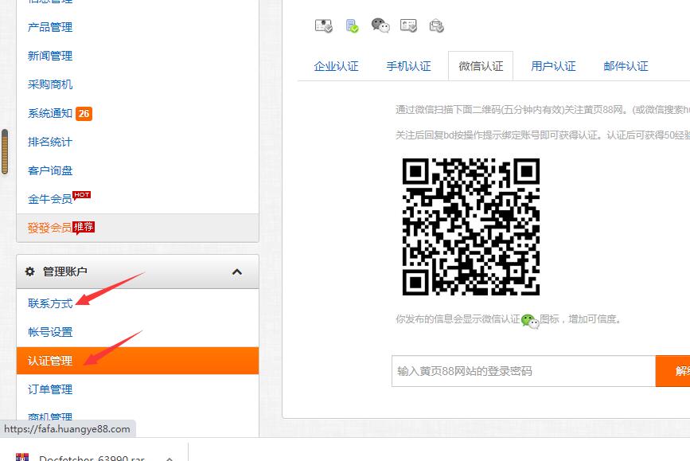Click the gear icon beside 管理账户

tap(30, 272)
